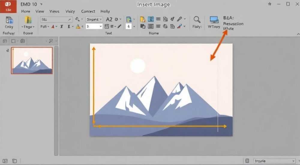Toggle the justified paragraph alignment icon
300x165 pixels.
151,26
